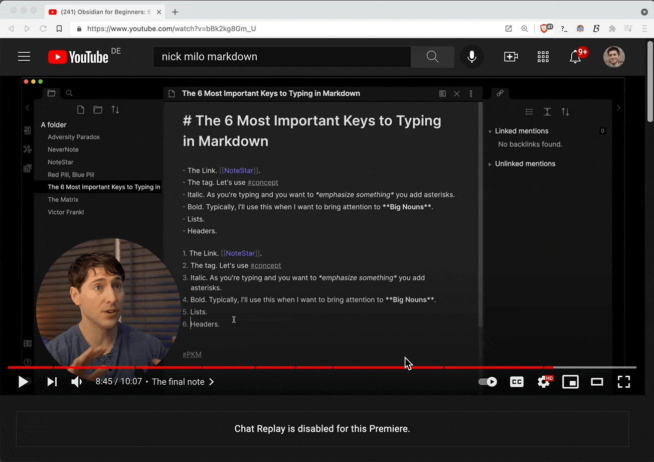654x462 pixels.
Task: Click the YouTube search magnifier button
Action: (432, 57)
